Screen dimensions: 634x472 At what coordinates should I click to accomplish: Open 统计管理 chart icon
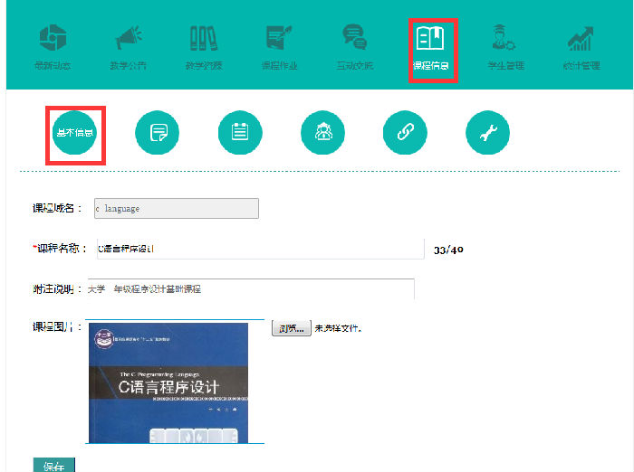click(581, 48)
